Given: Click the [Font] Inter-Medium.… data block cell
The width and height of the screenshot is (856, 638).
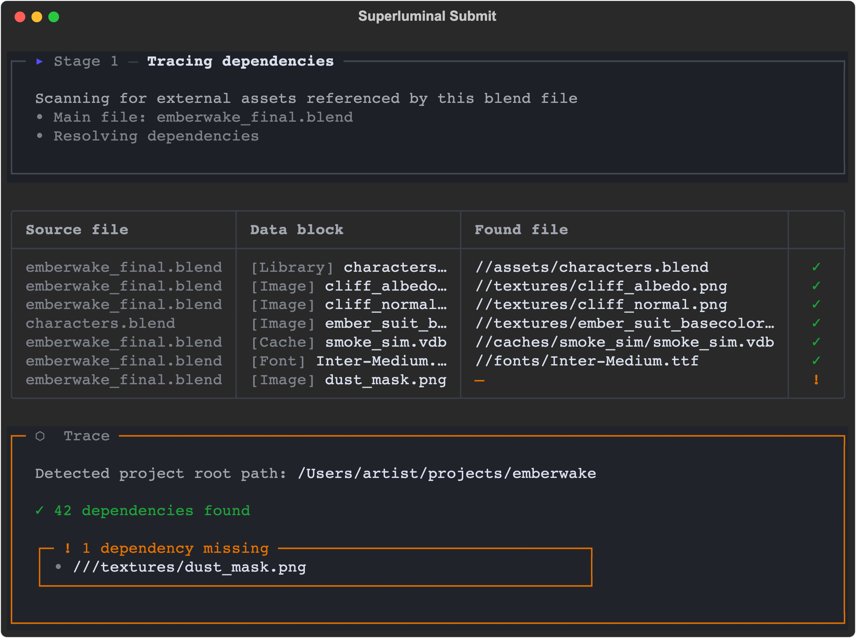Looking at the screenshot, I should 349,361.
